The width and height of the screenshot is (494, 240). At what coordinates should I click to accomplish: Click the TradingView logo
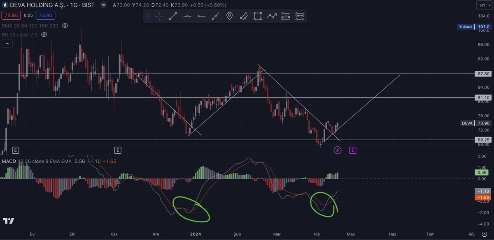9,221
